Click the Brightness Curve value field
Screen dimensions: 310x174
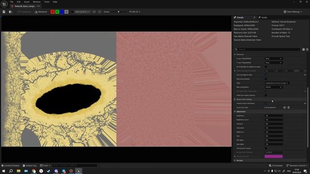274,120
